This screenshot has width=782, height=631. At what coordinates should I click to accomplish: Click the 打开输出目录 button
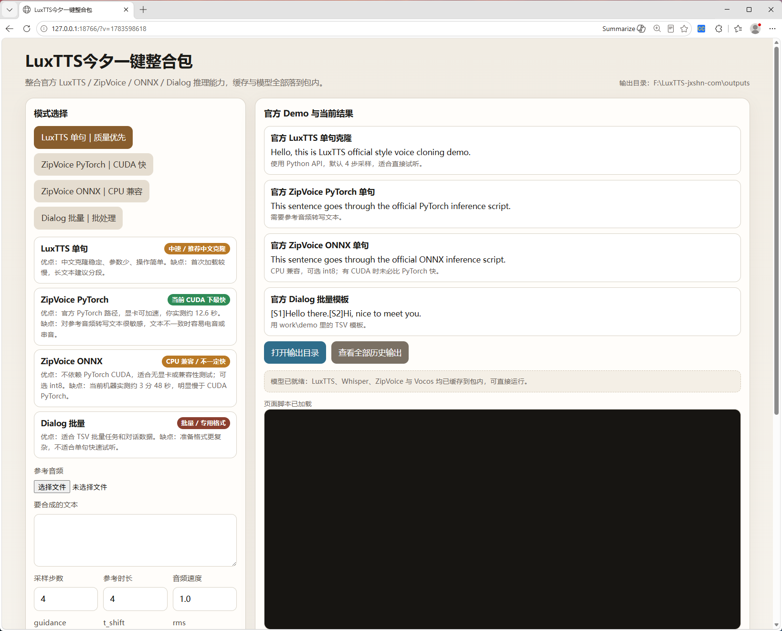click(295, 353)
